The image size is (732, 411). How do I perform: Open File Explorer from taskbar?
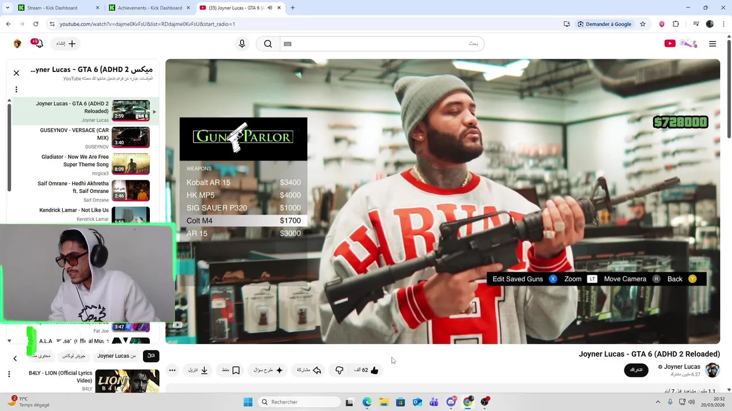383,402
